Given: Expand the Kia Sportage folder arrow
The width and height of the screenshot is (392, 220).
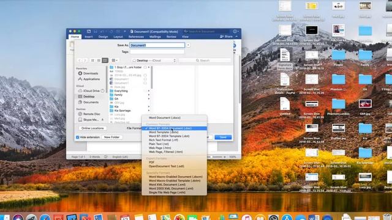Looking at the screenshot, I should 149,111.
